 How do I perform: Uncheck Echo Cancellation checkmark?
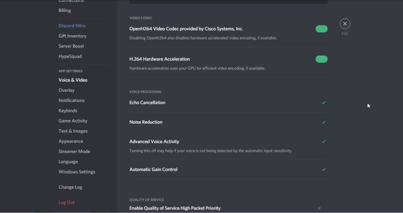(x=324, y=103)
